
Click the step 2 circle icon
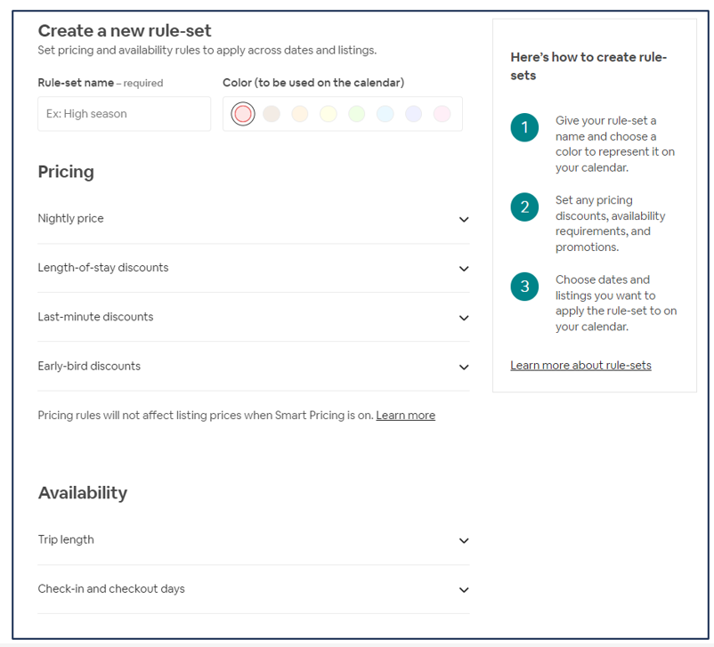point(524,207)
